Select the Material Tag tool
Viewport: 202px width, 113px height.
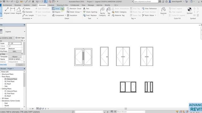118,15
